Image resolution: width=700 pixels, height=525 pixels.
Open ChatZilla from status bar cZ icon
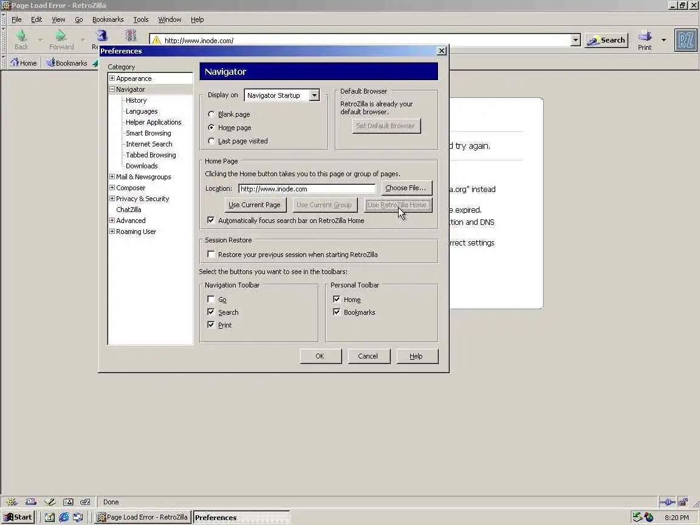coord(85,502)
